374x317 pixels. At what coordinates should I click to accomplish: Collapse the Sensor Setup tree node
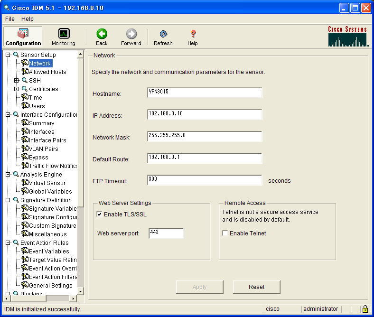coord(8,55)
